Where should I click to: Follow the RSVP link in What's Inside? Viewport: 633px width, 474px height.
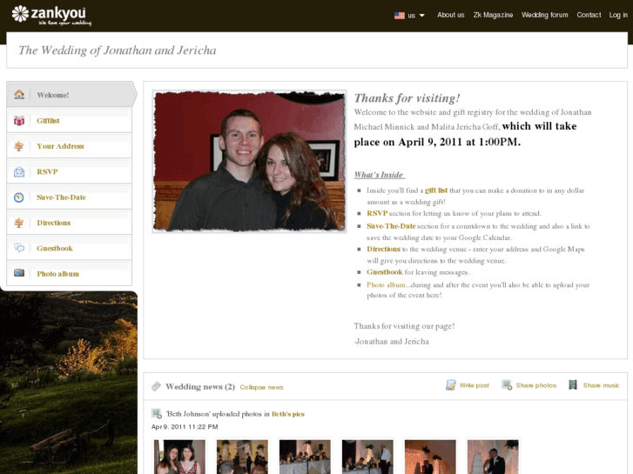pos(377,213)
